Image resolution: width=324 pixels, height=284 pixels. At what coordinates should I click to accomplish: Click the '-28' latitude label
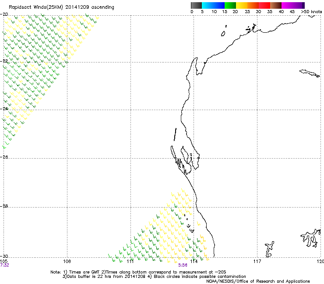(4, 206)
